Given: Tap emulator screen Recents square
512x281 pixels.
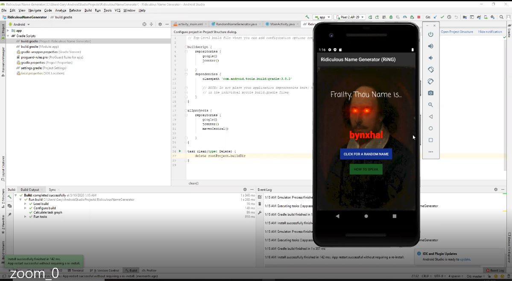Looking at the screenshot, I should [395, 216].
